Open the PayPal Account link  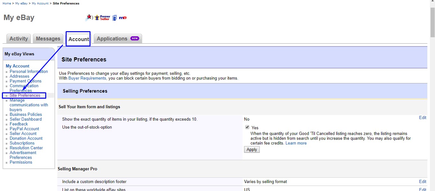click(x=24, y=129)
